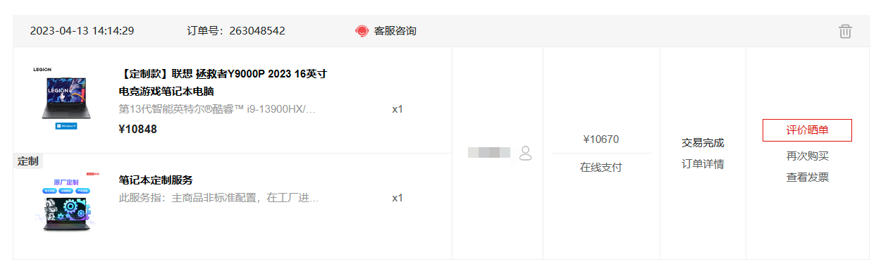Click the 定制 tag label

click(28, 161)
